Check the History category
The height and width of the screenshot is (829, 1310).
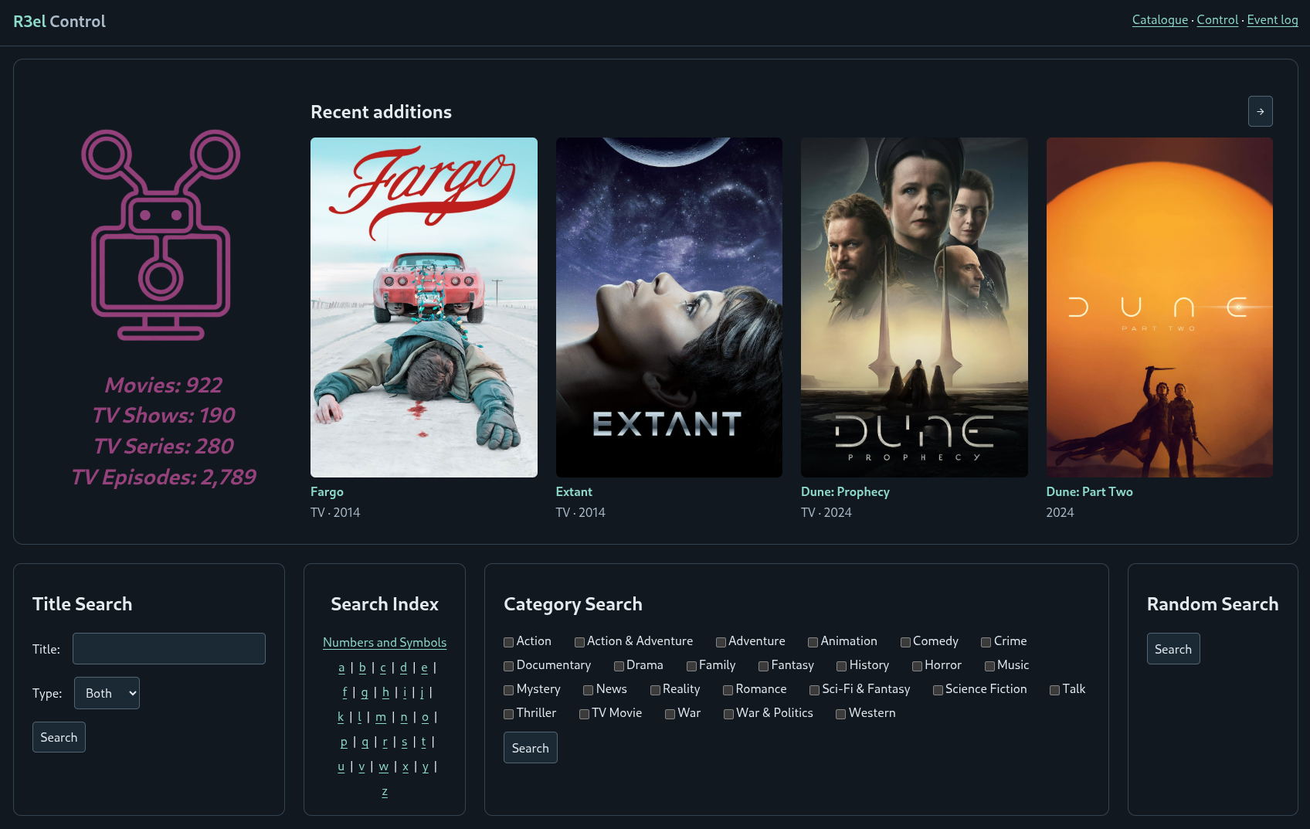pos(841,666)
